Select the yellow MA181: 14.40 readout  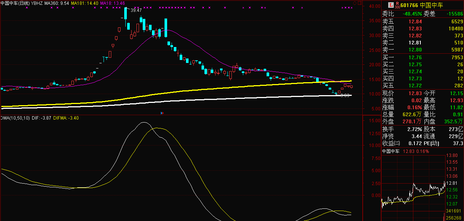pos(84,3)
